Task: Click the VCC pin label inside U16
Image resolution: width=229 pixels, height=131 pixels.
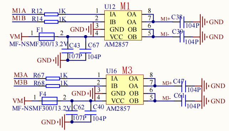Action: coord(118,101)
